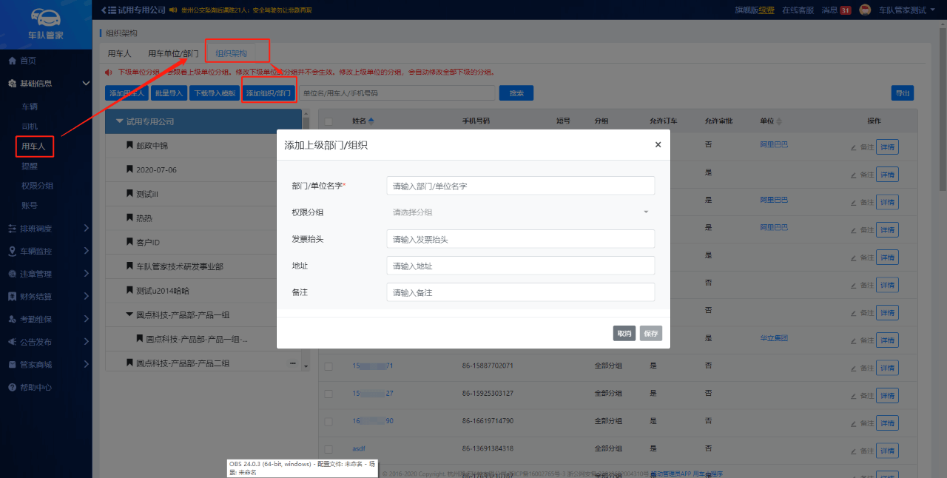Image resolution: width=947 pixels, height=478 pixels.
Task: Click the bookmark icon next to 邮政中锦
Action: pos(129,146)
